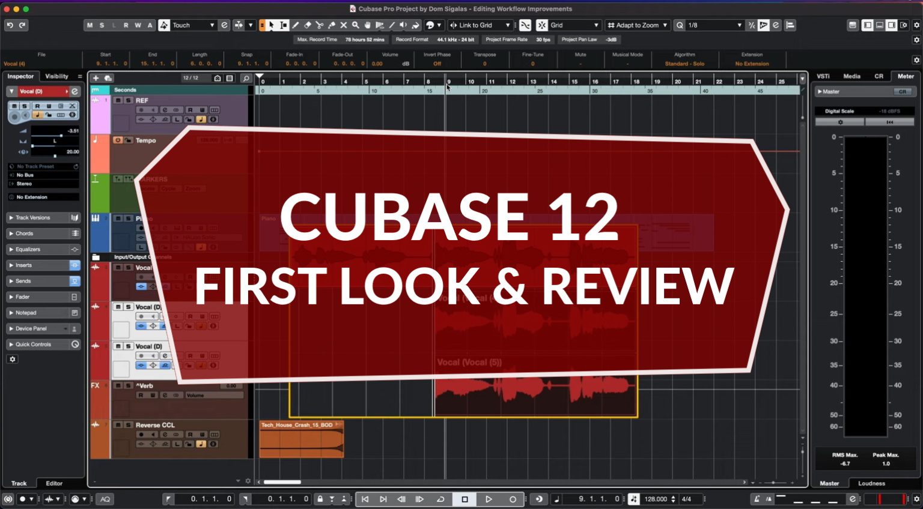Activate the Stop transport button
Image resolution: width=923 pixels, height=509 pixels.
(463, 499)
